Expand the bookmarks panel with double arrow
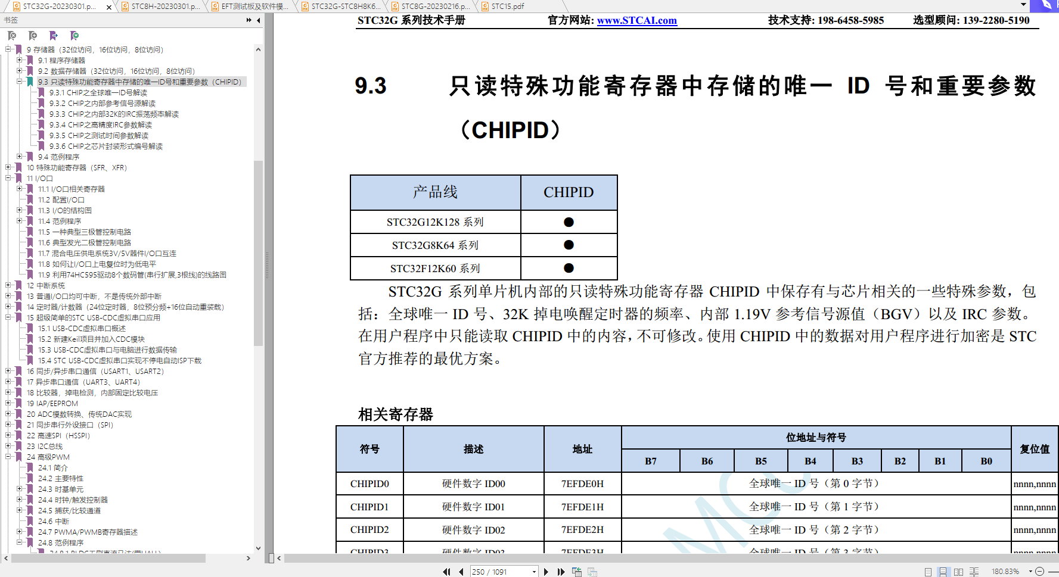This screenshot has height=577, width=1059. [x=249, y=20]
